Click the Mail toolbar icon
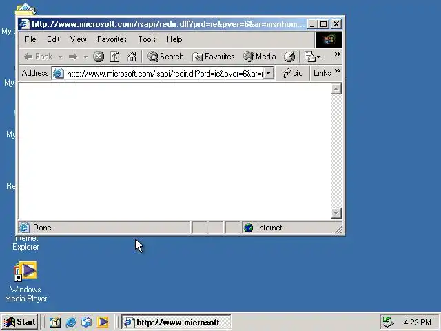Viewport: 441px width, 331px height. [310, 57]
